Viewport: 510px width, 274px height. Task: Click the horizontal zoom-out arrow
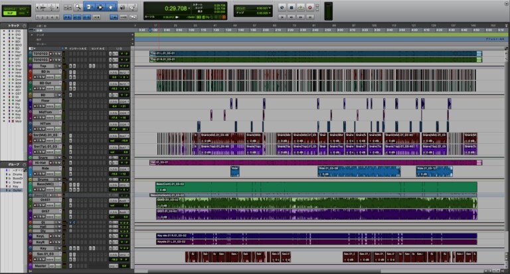[x=37, y=7]
